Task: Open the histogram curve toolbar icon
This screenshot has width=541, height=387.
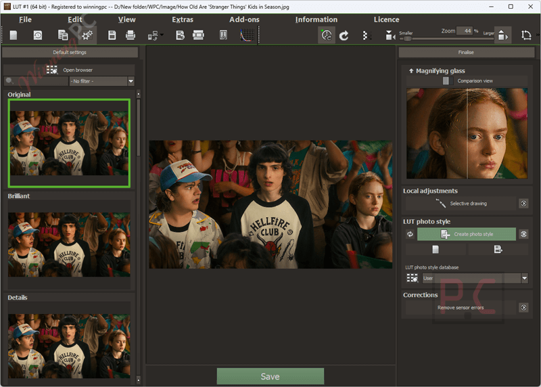Action: coord(247,35)
